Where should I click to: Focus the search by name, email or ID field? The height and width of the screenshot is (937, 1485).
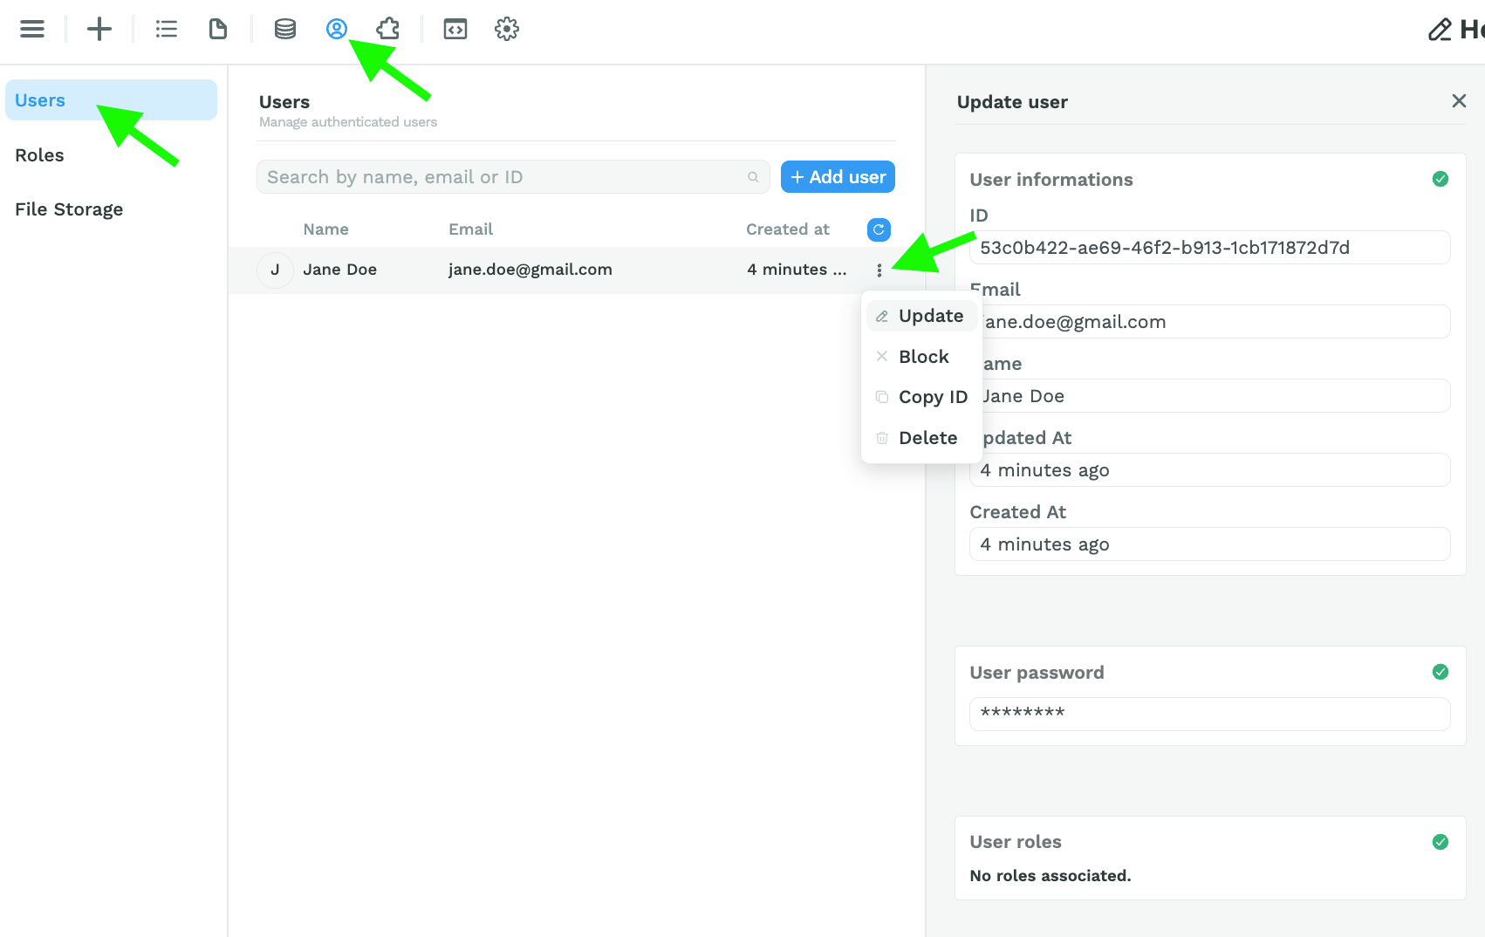[513, 177]
